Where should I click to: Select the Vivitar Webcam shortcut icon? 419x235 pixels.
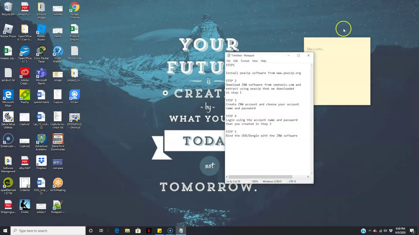coord(58,54)
